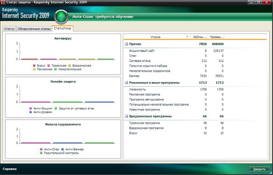This screenshot has width=273, height=175.
Task: Click the green protection status indicator
Action: point(61,17)
